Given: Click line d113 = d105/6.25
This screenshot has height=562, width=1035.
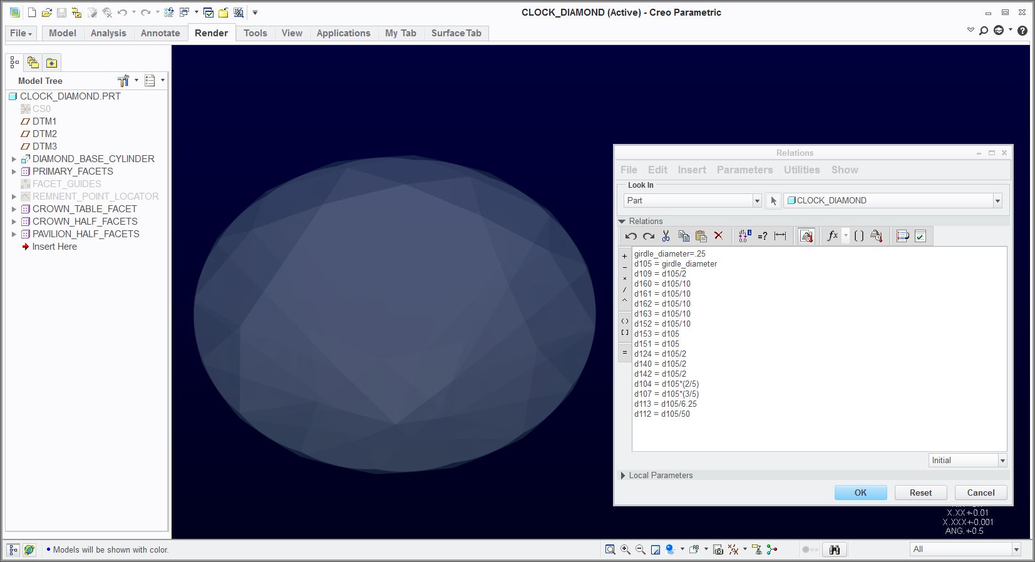Looking at the screenshot, I should (665, 404).
